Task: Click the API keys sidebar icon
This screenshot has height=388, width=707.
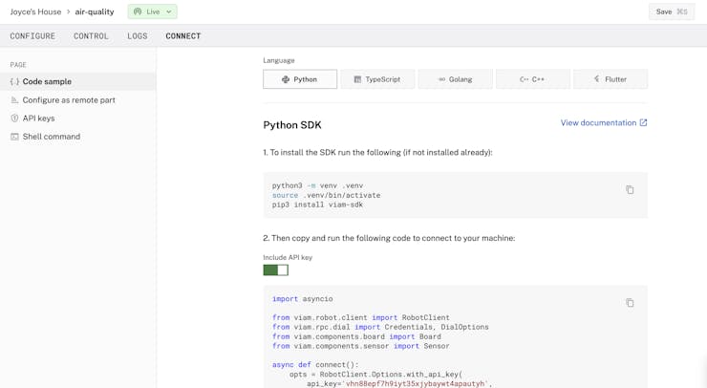Action: pos(14,119)
